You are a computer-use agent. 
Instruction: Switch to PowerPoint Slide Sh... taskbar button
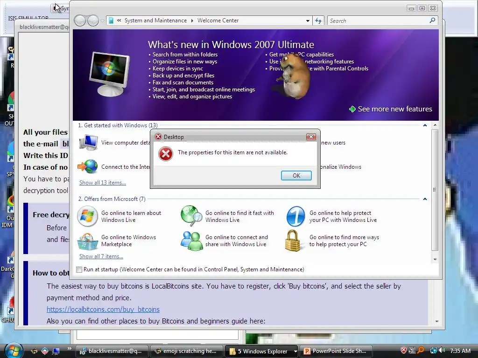[336, 351]
